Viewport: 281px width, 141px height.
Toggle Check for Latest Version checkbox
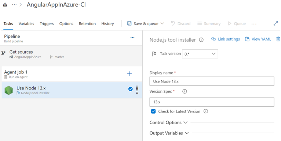tap(153, 111)
